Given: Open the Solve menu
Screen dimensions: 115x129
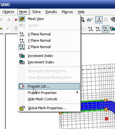Looking at the screenshot, I should click(36, 12).
